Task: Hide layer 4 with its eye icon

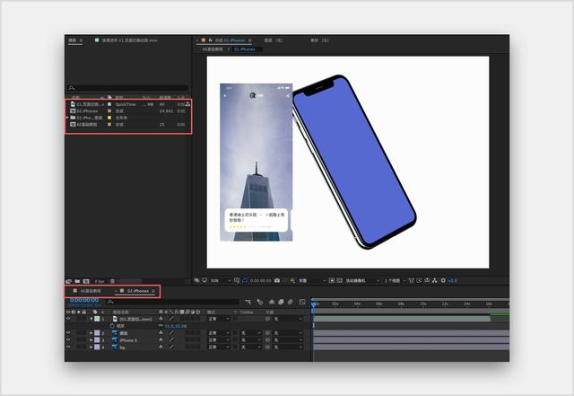Action: tap(68, 347)
